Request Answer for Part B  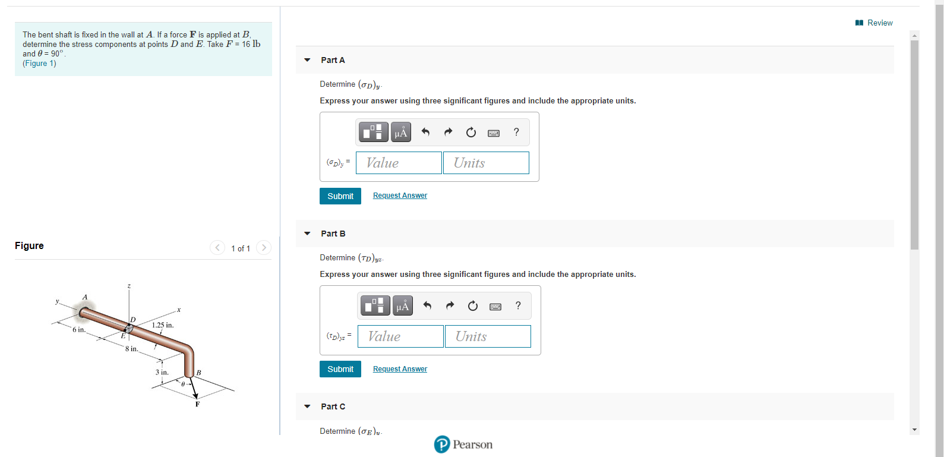pos(400,369)
